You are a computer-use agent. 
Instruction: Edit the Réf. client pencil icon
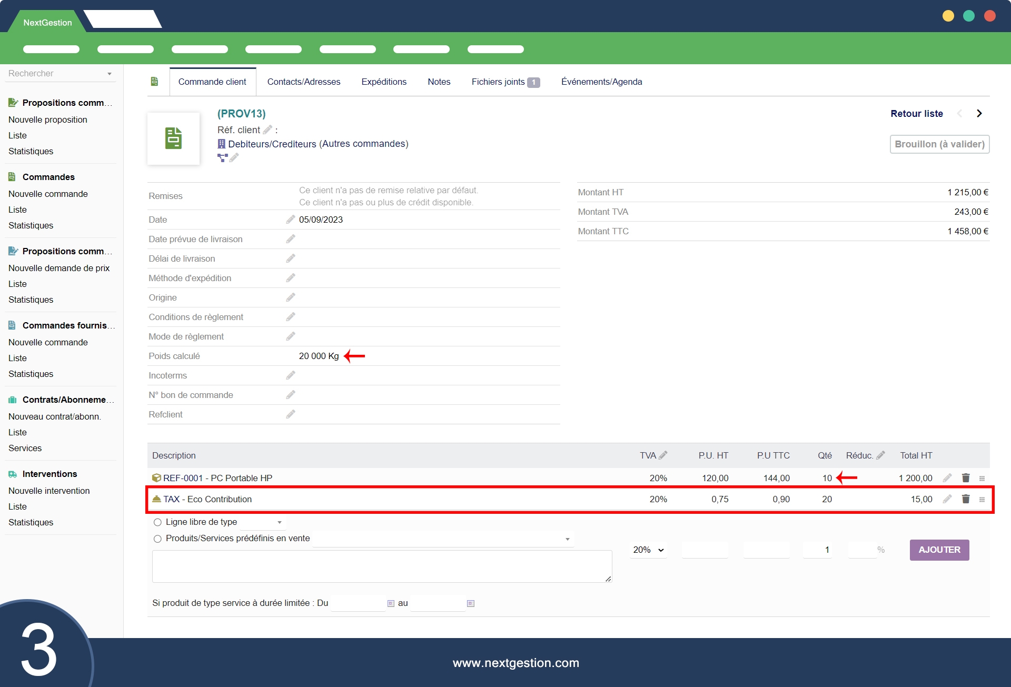pos(267,130)
